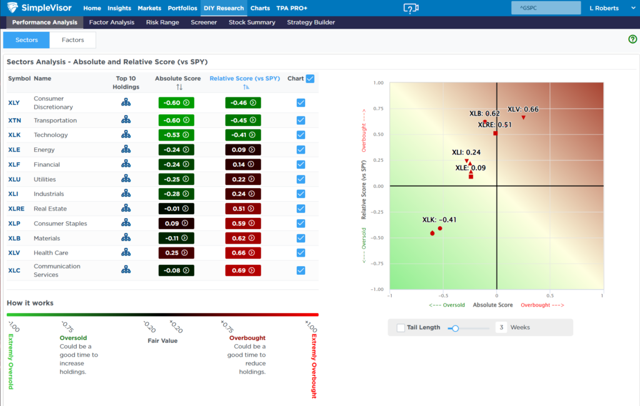
Task: Show XLF Financial holdings icon
Action: (x=126, y=164)
